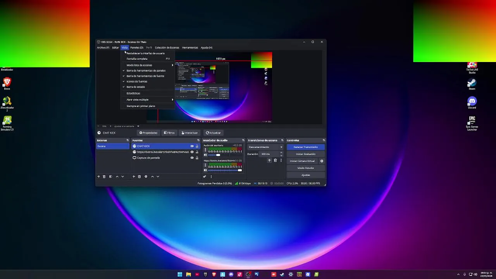Move scene down in Escenas panel
This screenshot has height=279, width=496.
point(122,177)
